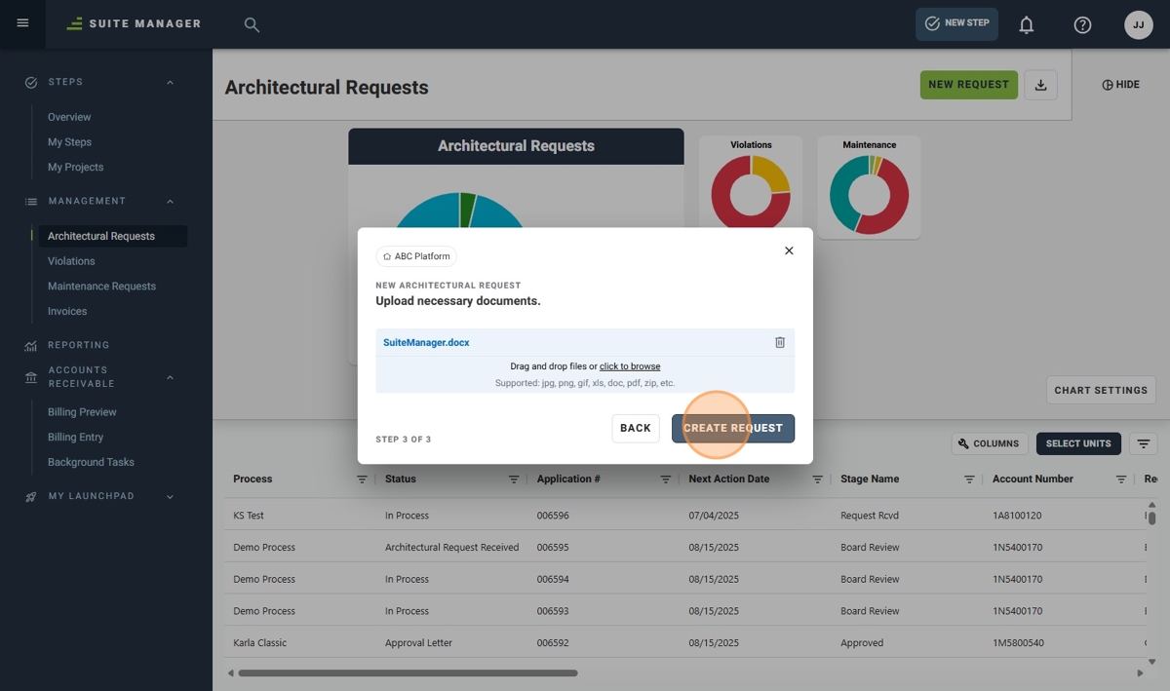1170x691 pixels.
Task: Open Billing Entry
Action: pos(75,438)
